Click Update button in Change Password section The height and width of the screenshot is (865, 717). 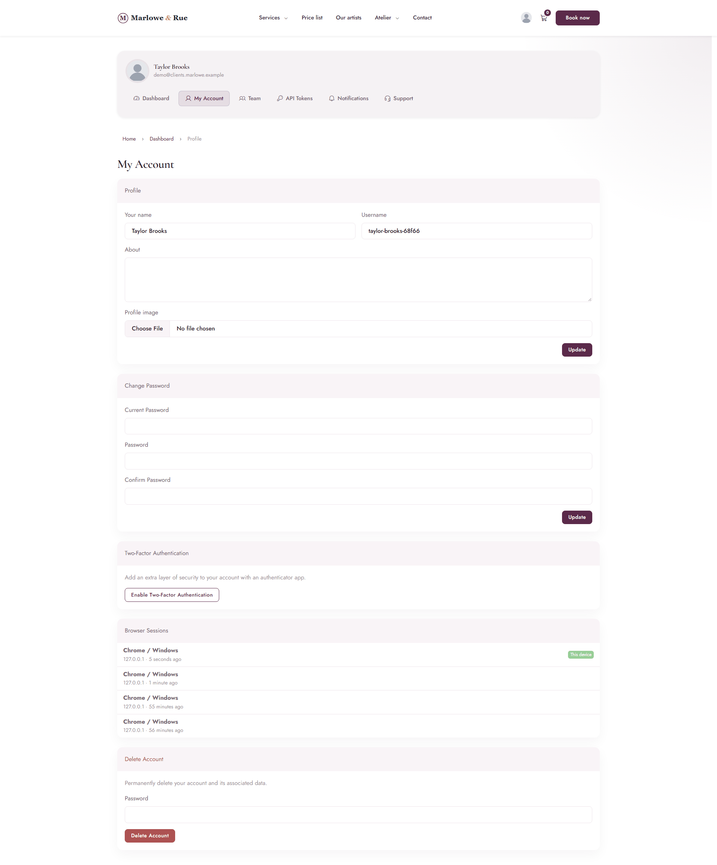pyautogui.click(x=577, y=517)
